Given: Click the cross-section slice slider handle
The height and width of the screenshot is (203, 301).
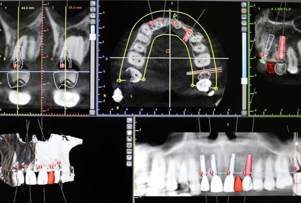Looking at the screenshot, I should 93,37.
